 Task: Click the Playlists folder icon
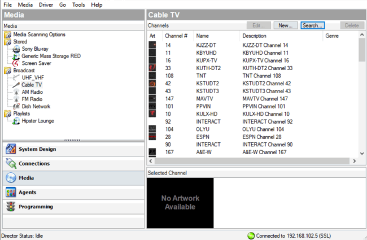[x=7, y=114]
